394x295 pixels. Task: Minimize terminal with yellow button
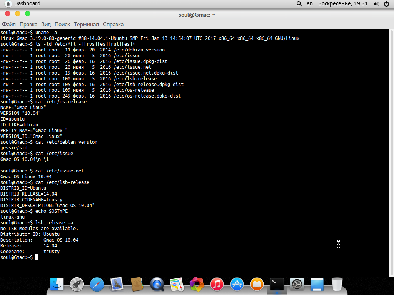tap(18, 13)
